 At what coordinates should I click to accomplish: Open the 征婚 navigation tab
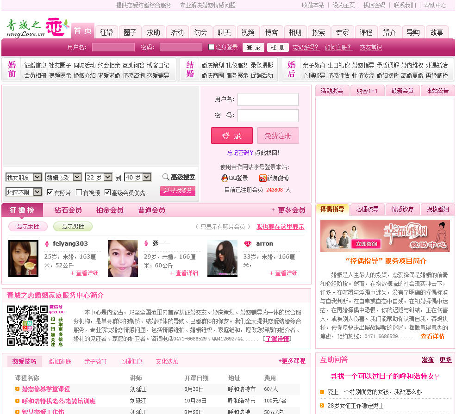106,32
